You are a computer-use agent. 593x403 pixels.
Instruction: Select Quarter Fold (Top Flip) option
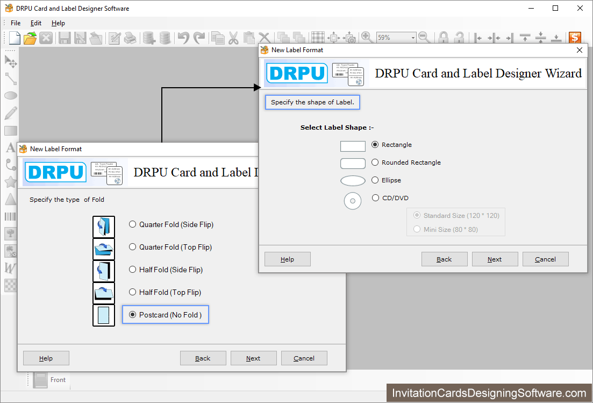[x=132, y=247]
